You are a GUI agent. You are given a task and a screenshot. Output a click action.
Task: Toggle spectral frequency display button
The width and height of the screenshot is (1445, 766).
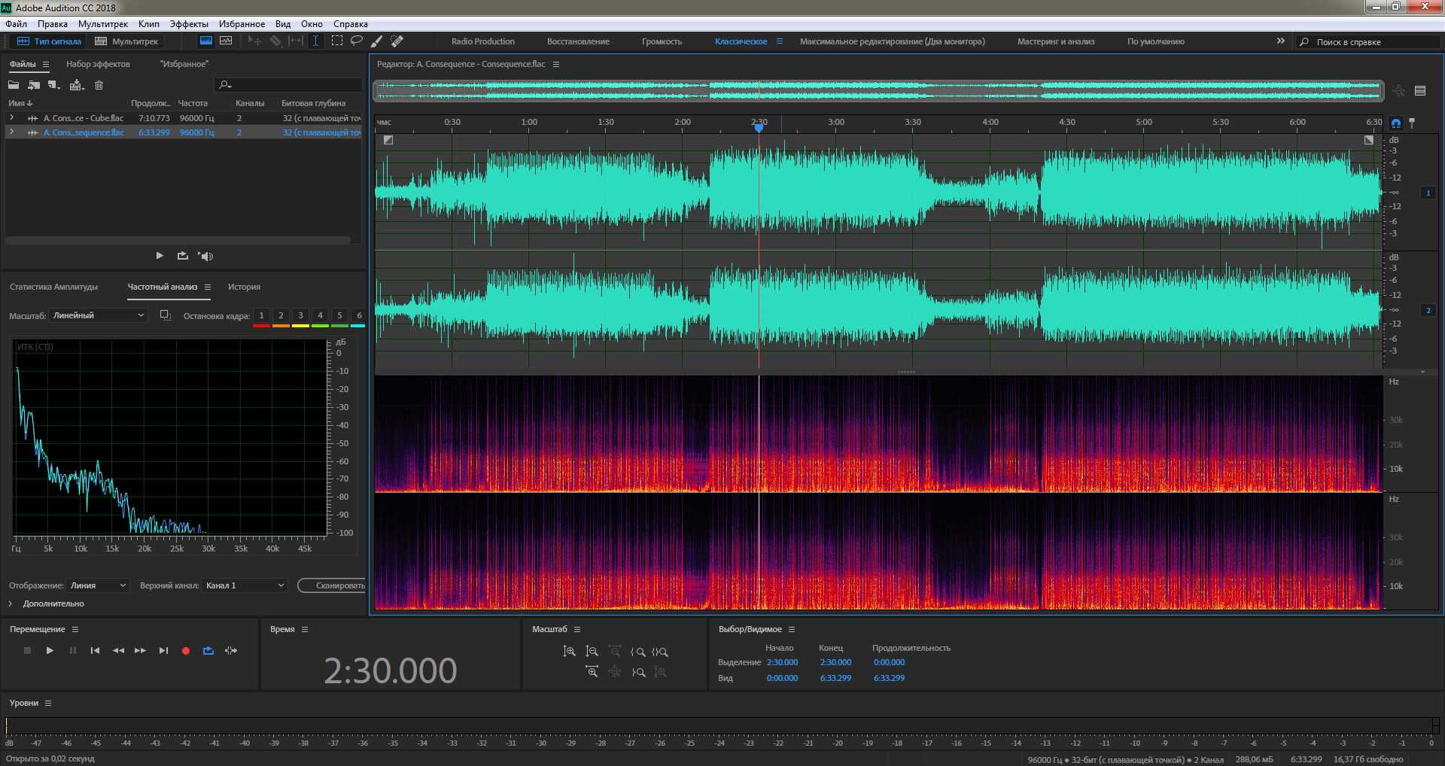tap(205, 41)
